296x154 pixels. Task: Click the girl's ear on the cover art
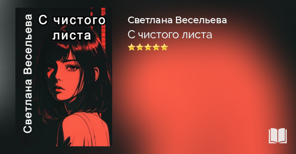coord(96,74)
